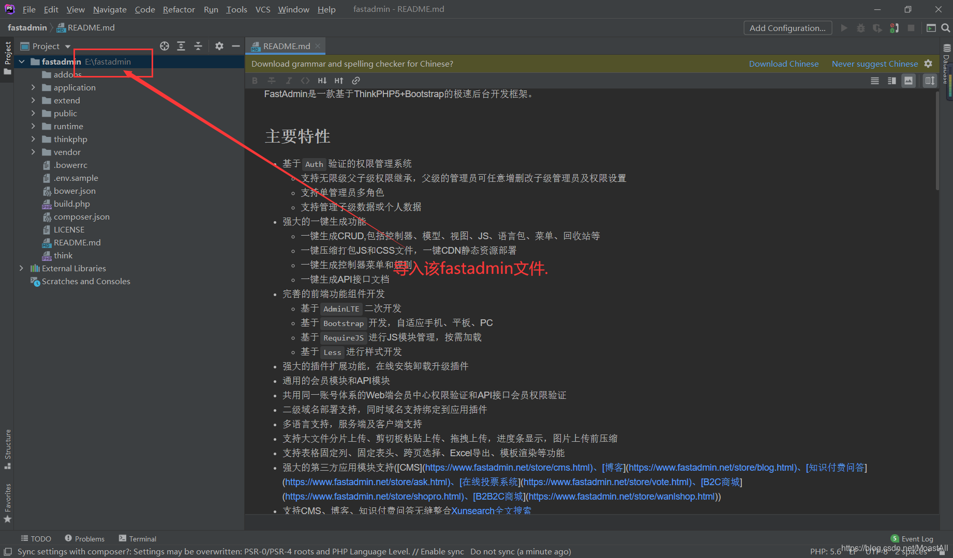
Task: Open grammar notification settings gear
Action: click(928, 64)
